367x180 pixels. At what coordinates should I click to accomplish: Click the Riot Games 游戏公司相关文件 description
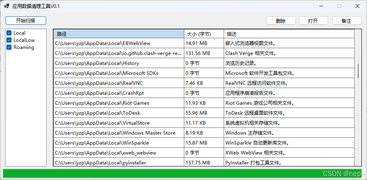tap(289, 103)
